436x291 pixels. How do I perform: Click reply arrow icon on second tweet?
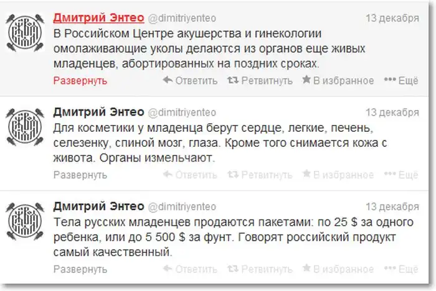tap(168, 175)
